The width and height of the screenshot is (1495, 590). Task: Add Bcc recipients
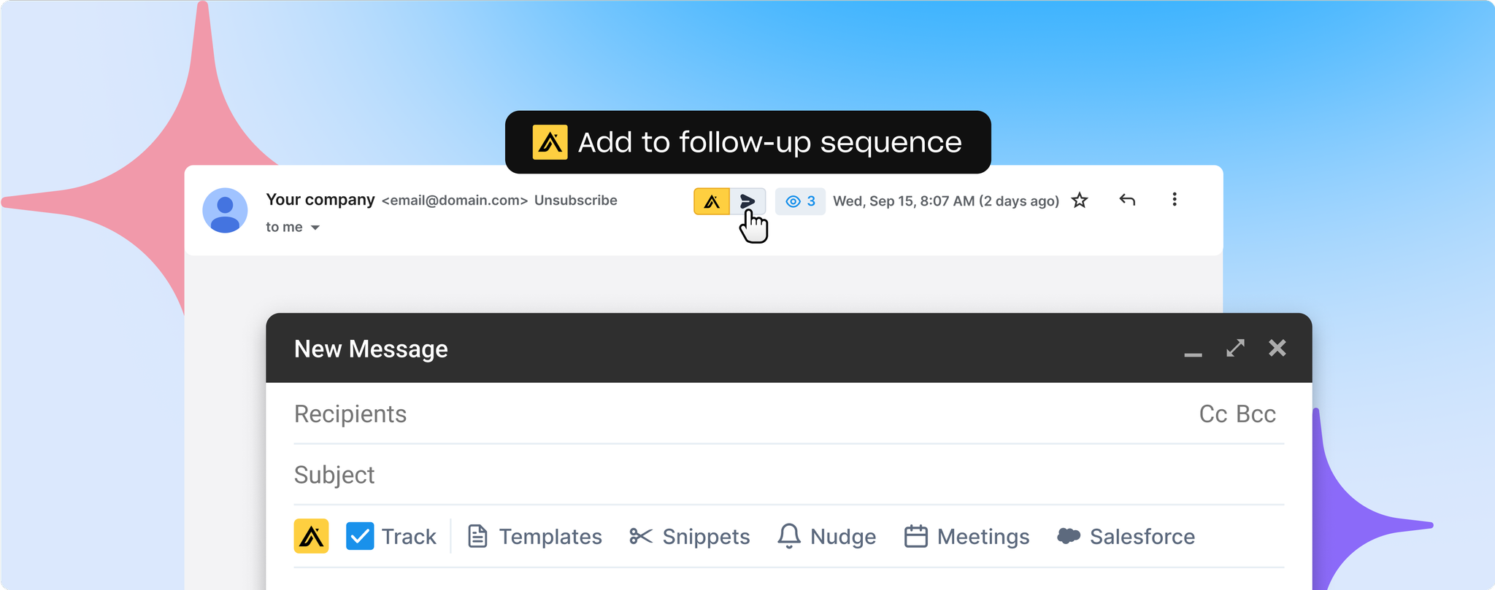(x=1256, y=414)
